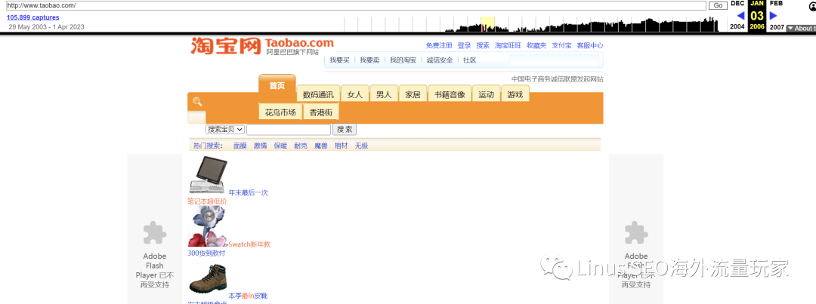Open the 女人 tab
This screenshot has width=816, height=304.
355,94
